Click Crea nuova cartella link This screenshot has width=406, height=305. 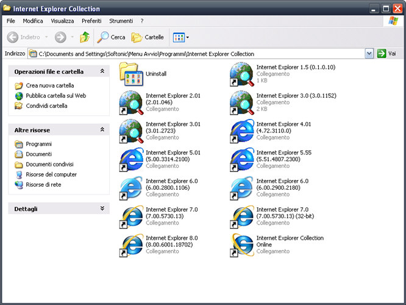(50, 85)
